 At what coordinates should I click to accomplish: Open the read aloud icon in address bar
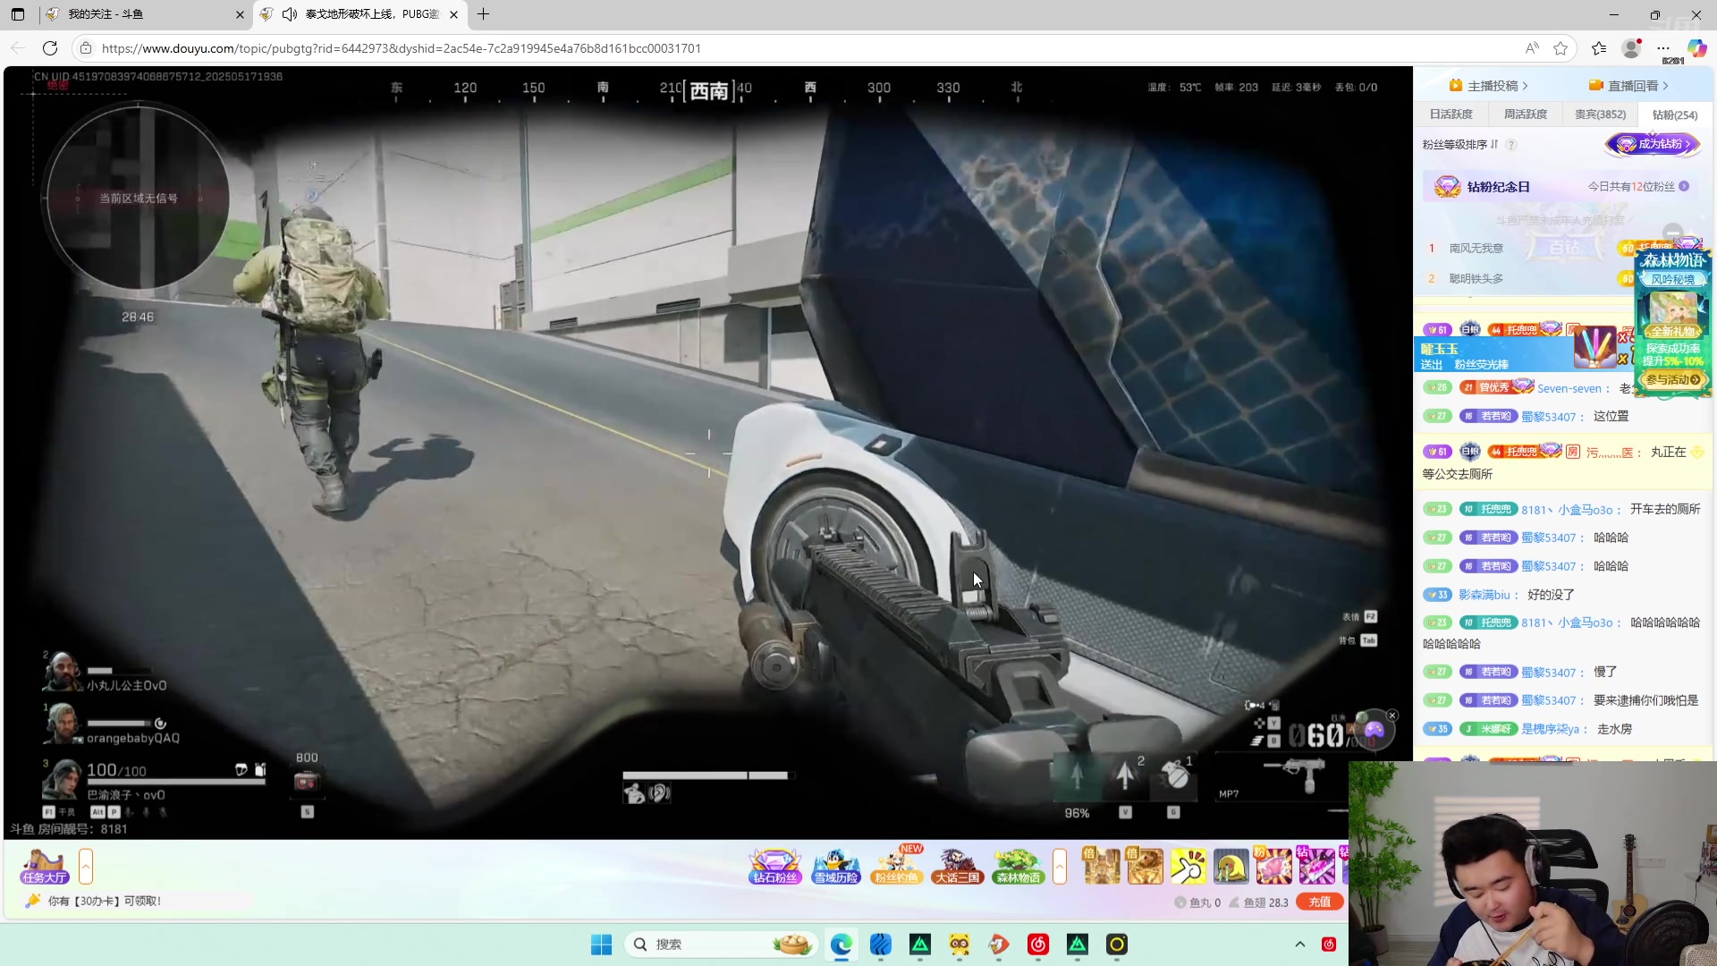[1532, 48]
